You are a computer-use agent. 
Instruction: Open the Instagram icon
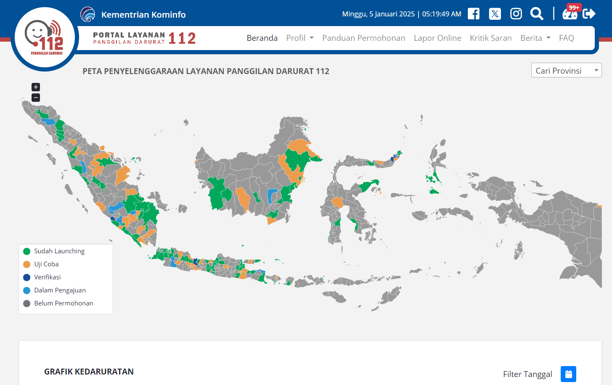(x=516, y=14)
